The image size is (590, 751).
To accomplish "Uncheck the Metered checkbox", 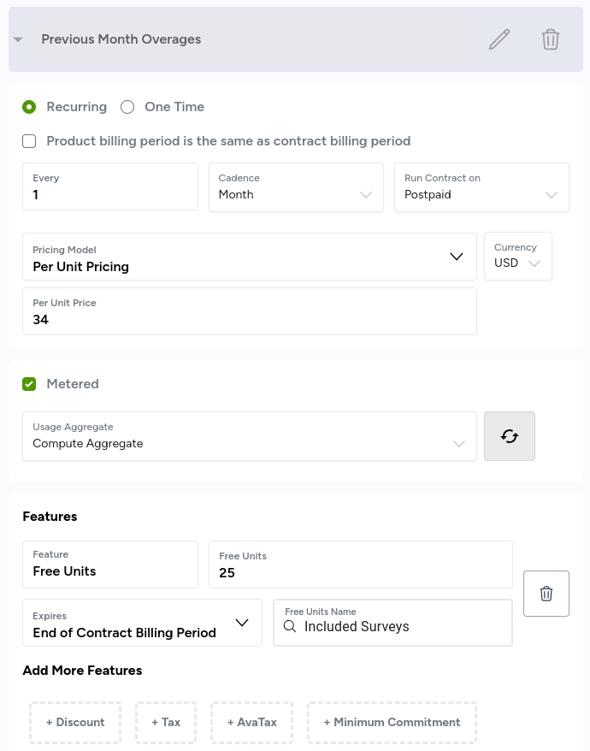I will click(x=29, y=384).
